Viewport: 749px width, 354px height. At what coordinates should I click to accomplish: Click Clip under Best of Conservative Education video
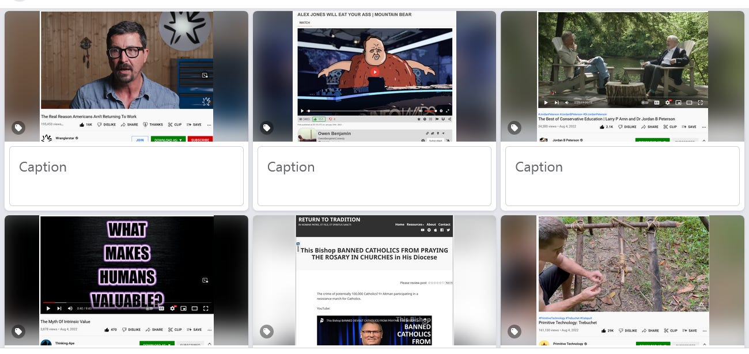(669, 127)
